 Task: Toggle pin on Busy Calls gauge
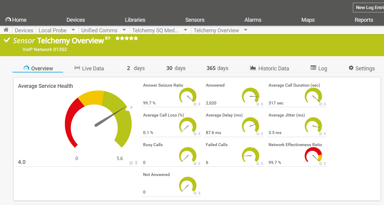199,164
